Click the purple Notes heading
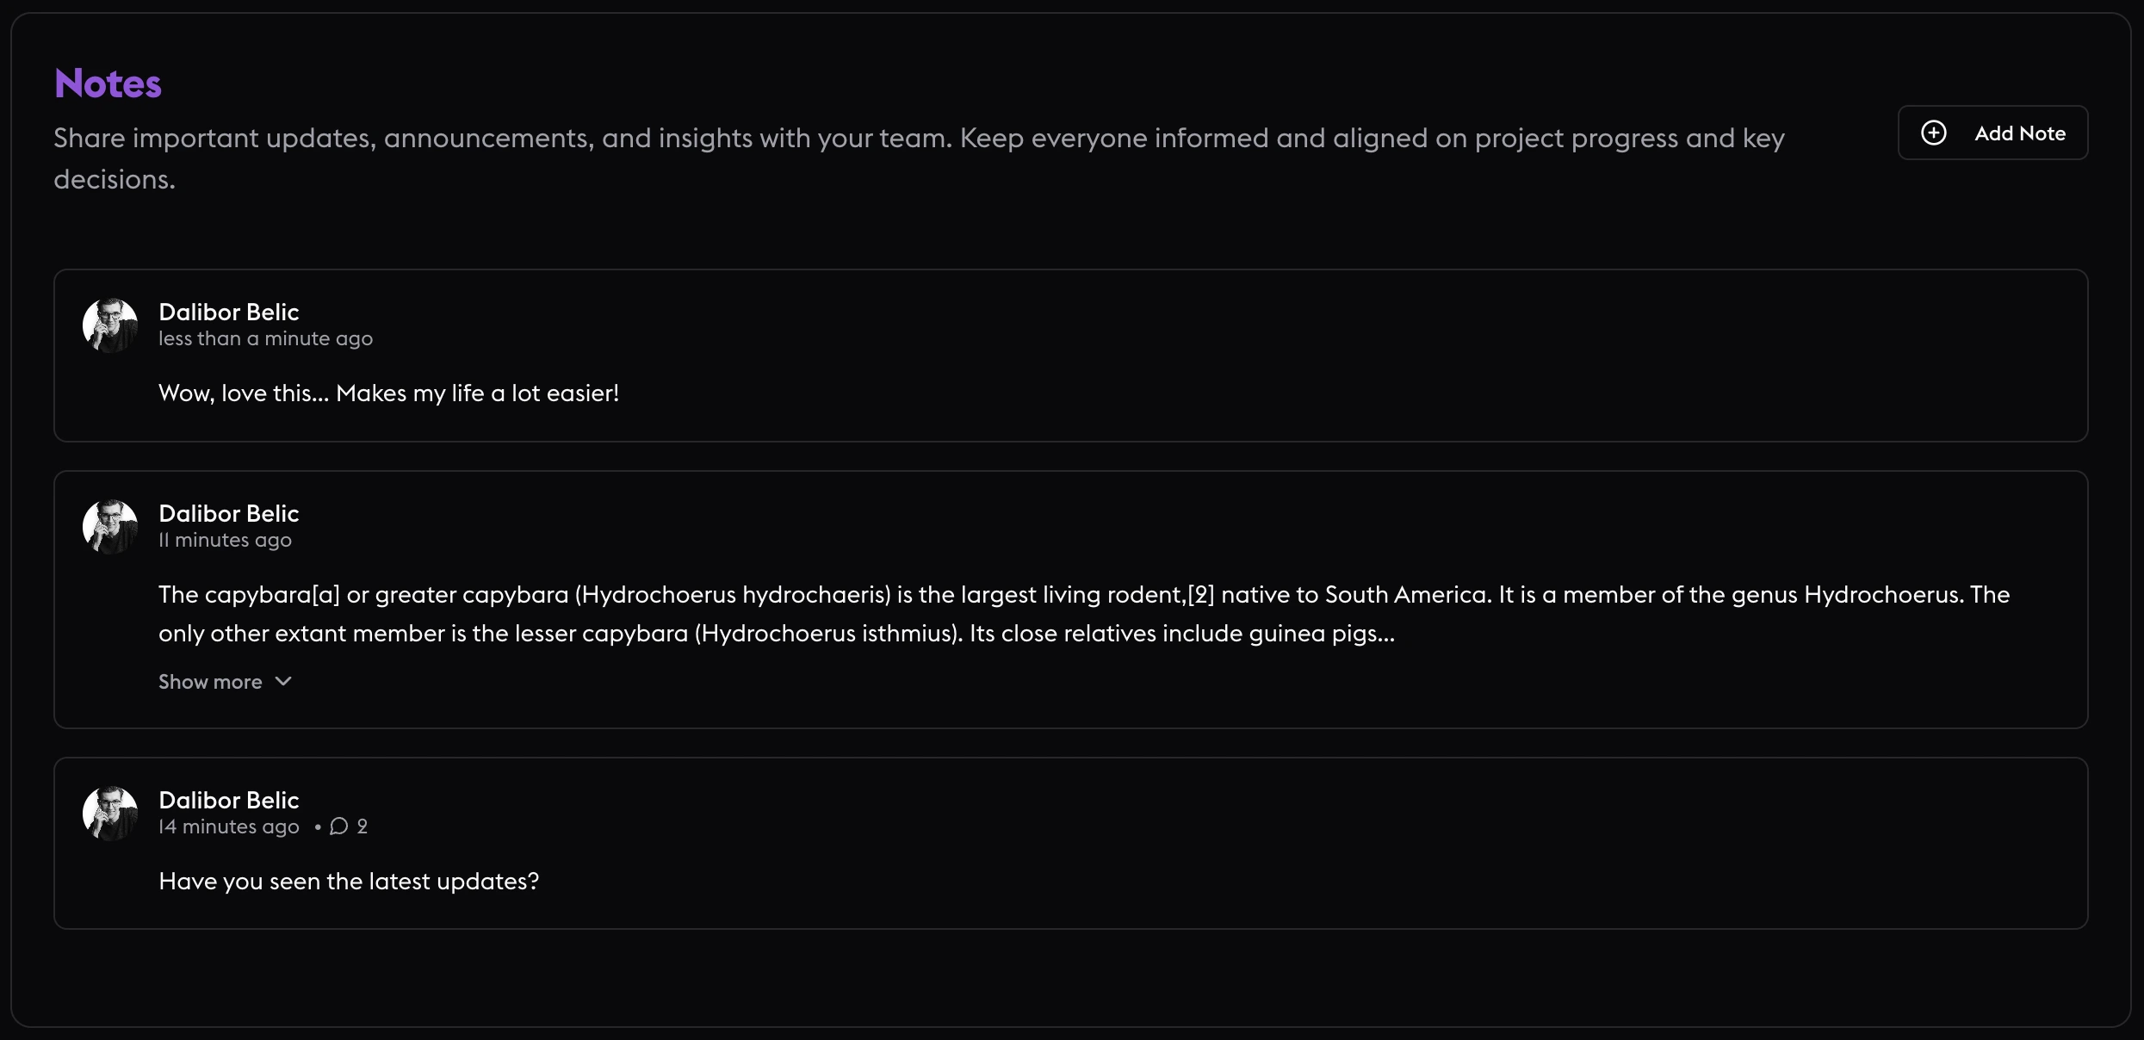 108,84
